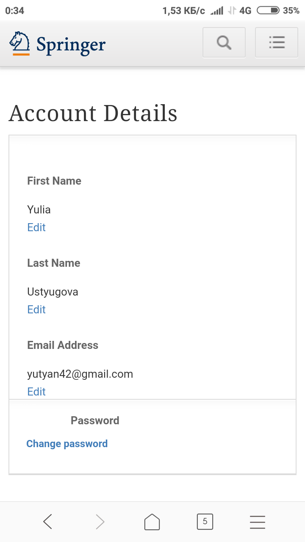Tap the browser home icon
The width and height of the screenshot is (305, 542).
152,522
